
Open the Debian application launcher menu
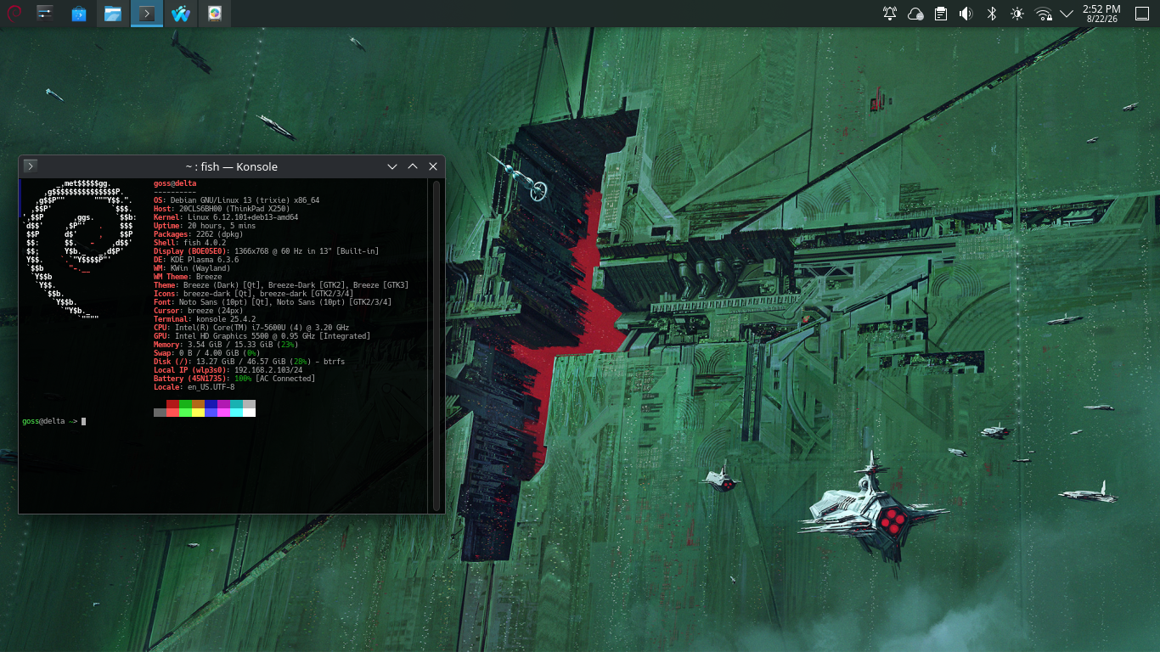tap(14, 14)
